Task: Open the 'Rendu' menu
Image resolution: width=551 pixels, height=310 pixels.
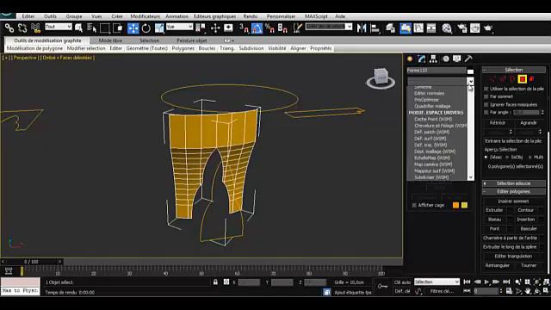Action: click(251, 16)
